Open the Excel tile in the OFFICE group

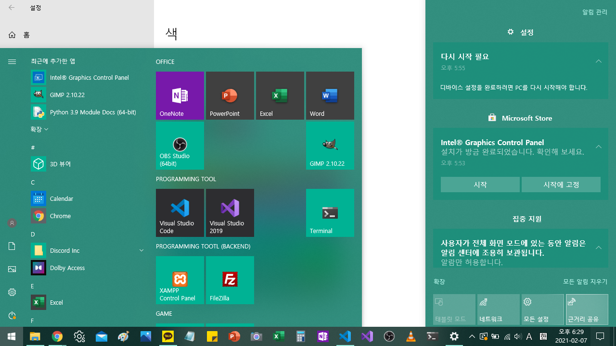point(280,96)
